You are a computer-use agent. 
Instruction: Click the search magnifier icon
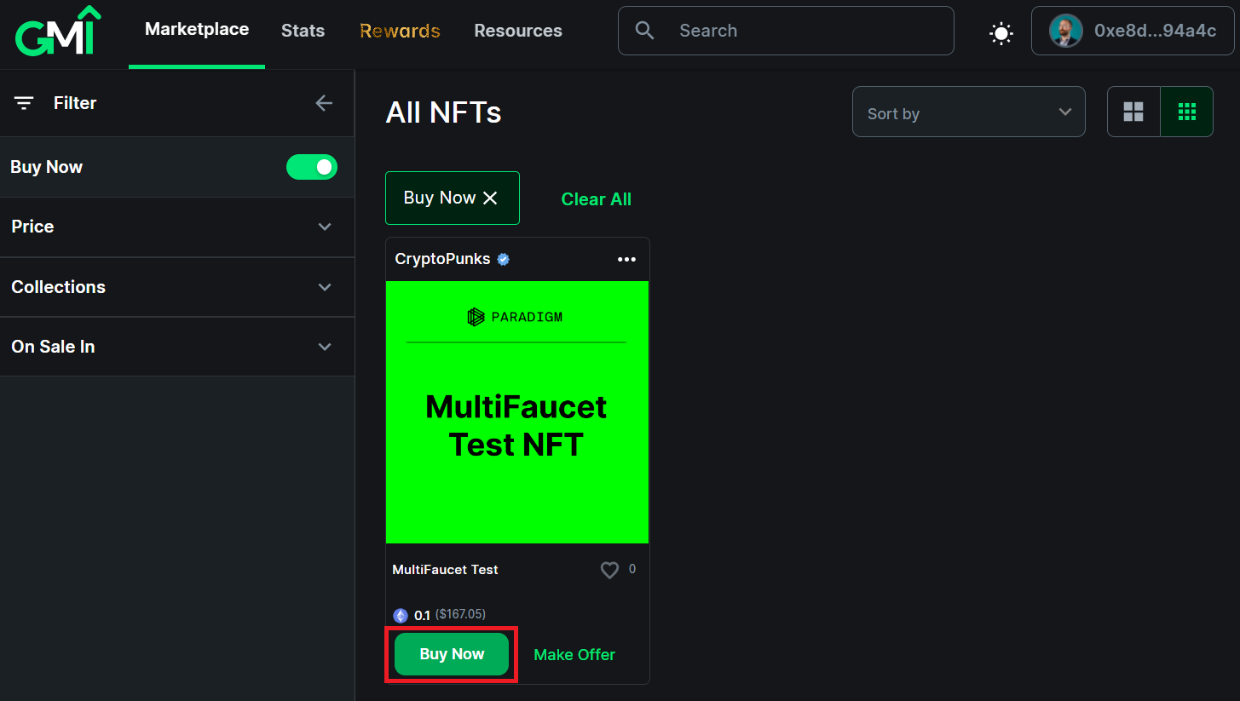point(645,31)
